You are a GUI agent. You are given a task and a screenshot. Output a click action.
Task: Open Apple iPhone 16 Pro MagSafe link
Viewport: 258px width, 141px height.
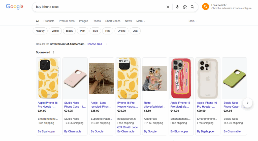click(180, 105)
